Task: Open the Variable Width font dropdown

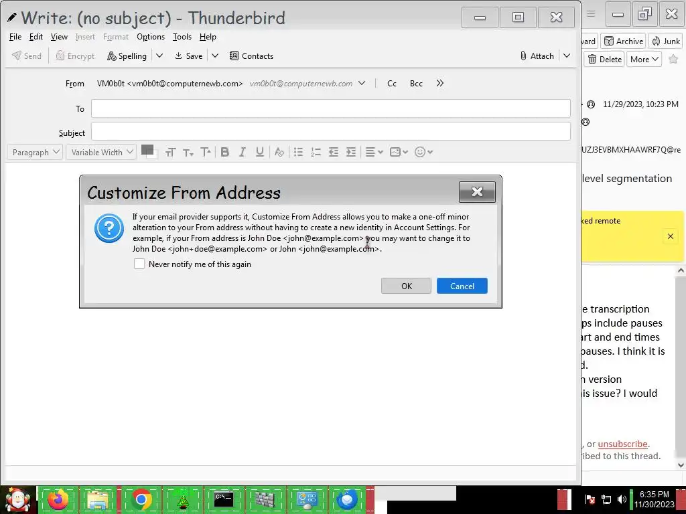Action: 101,152
